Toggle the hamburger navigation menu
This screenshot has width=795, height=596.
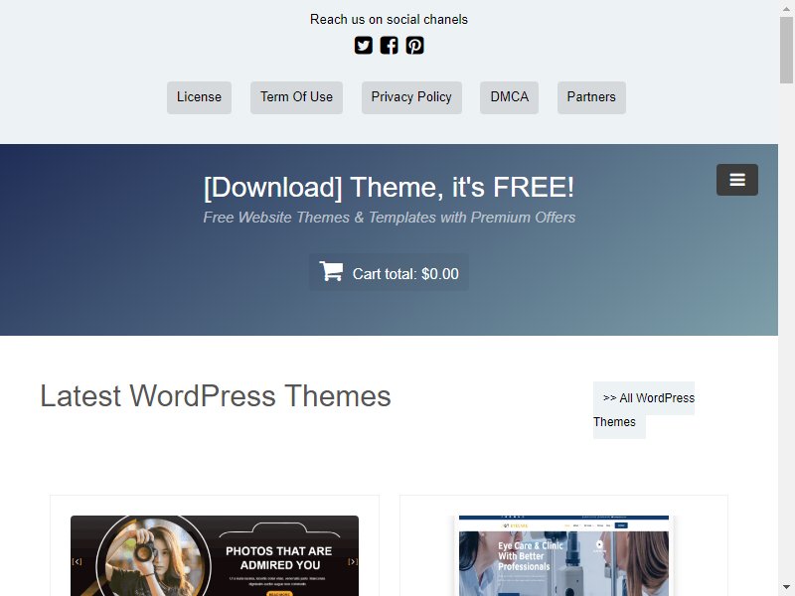(x=737, y=180)
